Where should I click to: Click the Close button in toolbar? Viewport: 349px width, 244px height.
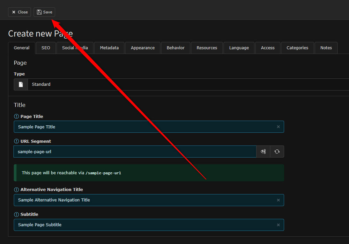(20, 12)
